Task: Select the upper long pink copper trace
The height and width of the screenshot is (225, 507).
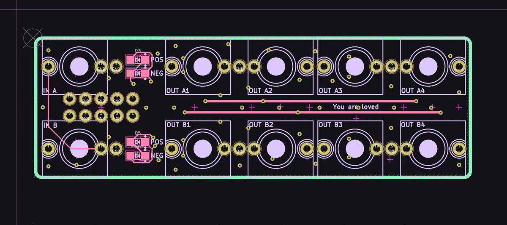Action: (x=311, y=101)
